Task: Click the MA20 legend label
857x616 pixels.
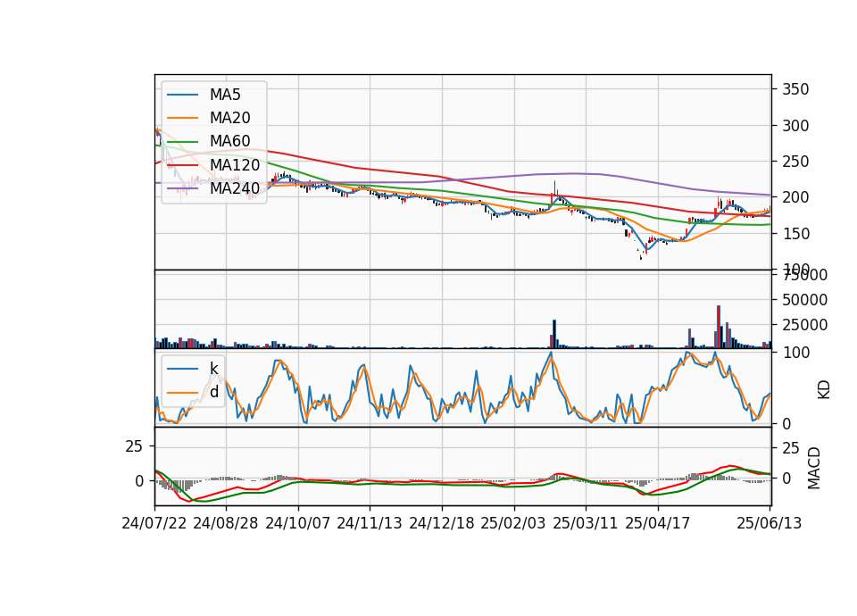Action: coord(229,118)
